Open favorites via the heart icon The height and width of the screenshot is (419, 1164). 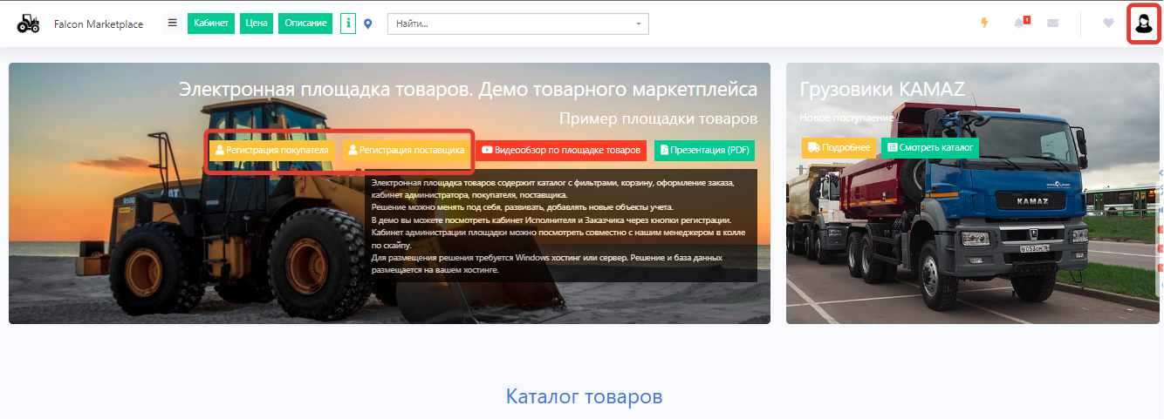point(1108,24)
